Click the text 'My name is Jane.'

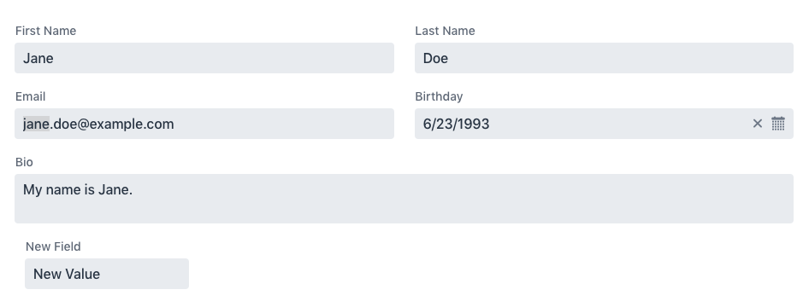(x=78, y=189)
